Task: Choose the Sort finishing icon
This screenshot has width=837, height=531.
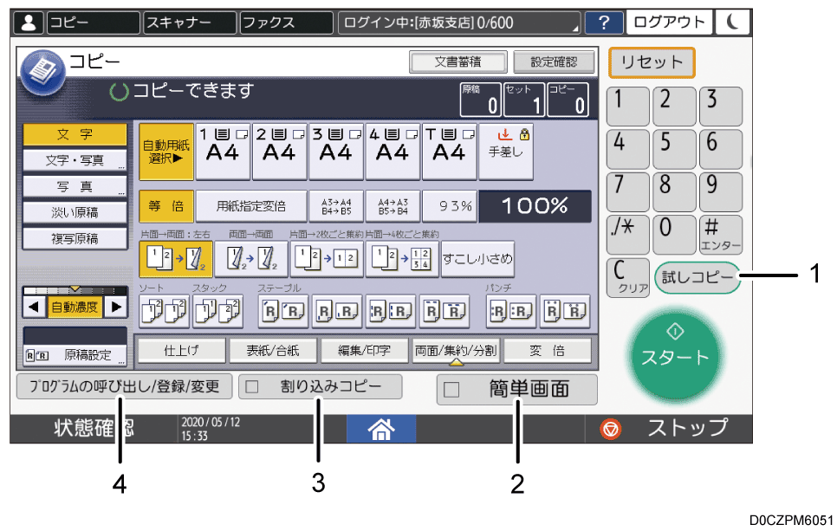Action: click(x=164, y=311)
